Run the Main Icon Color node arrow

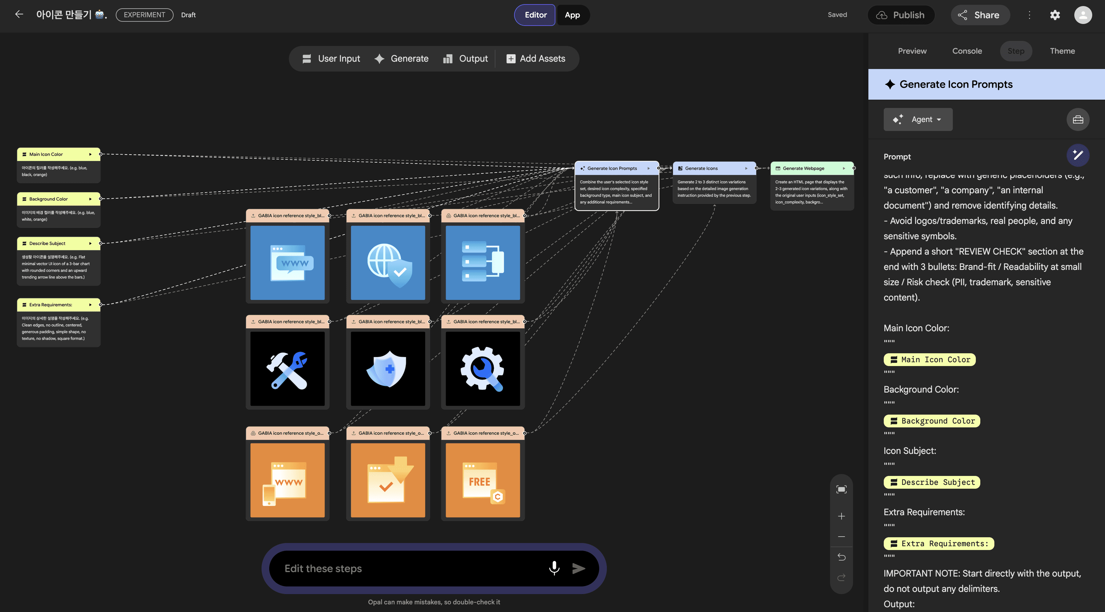(x=90, y=154)
